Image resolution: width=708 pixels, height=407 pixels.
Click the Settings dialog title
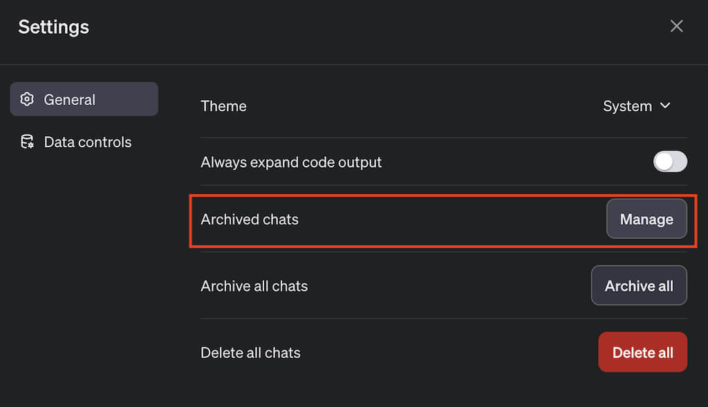(54, 27)
